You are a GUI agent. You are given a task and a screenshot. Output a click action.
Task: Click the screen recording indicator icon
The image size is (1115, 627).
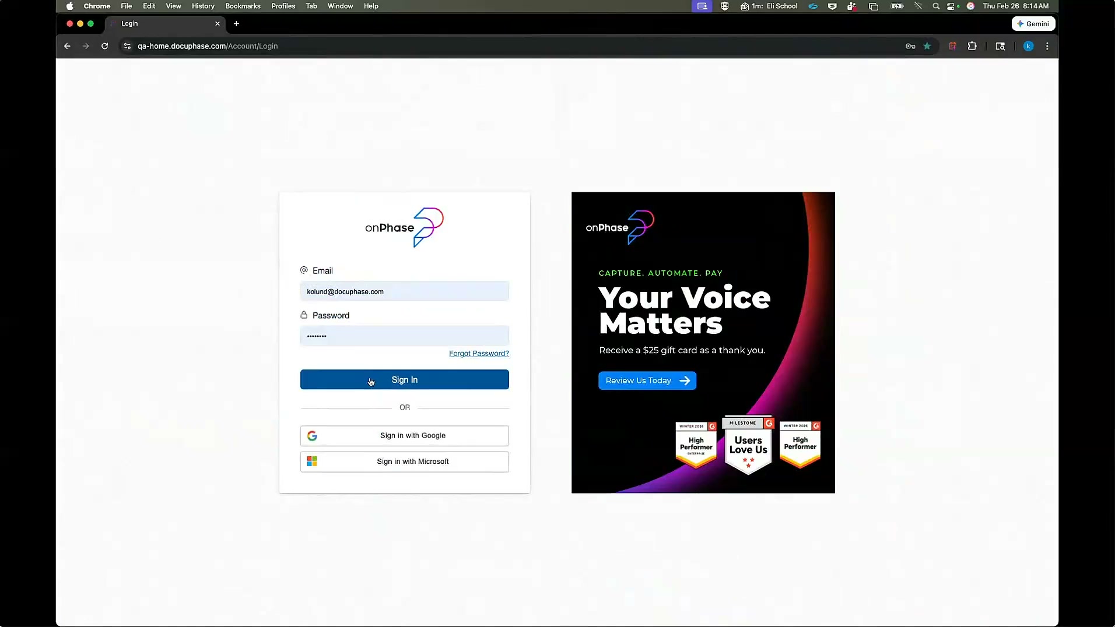pyautogui.click(x=702, y=6)
